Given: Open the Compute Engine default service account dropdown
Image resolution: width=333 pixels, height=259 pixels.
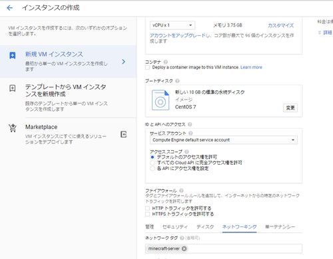Looking at the screenshot, I should [224, 140].
